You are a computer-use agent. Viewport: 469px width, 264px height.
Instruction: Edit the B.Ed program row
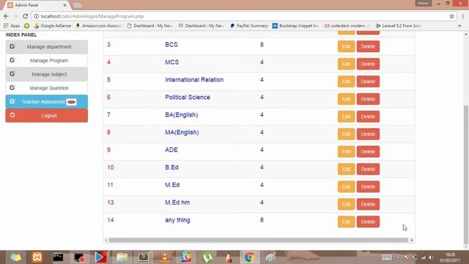(346, 169)
